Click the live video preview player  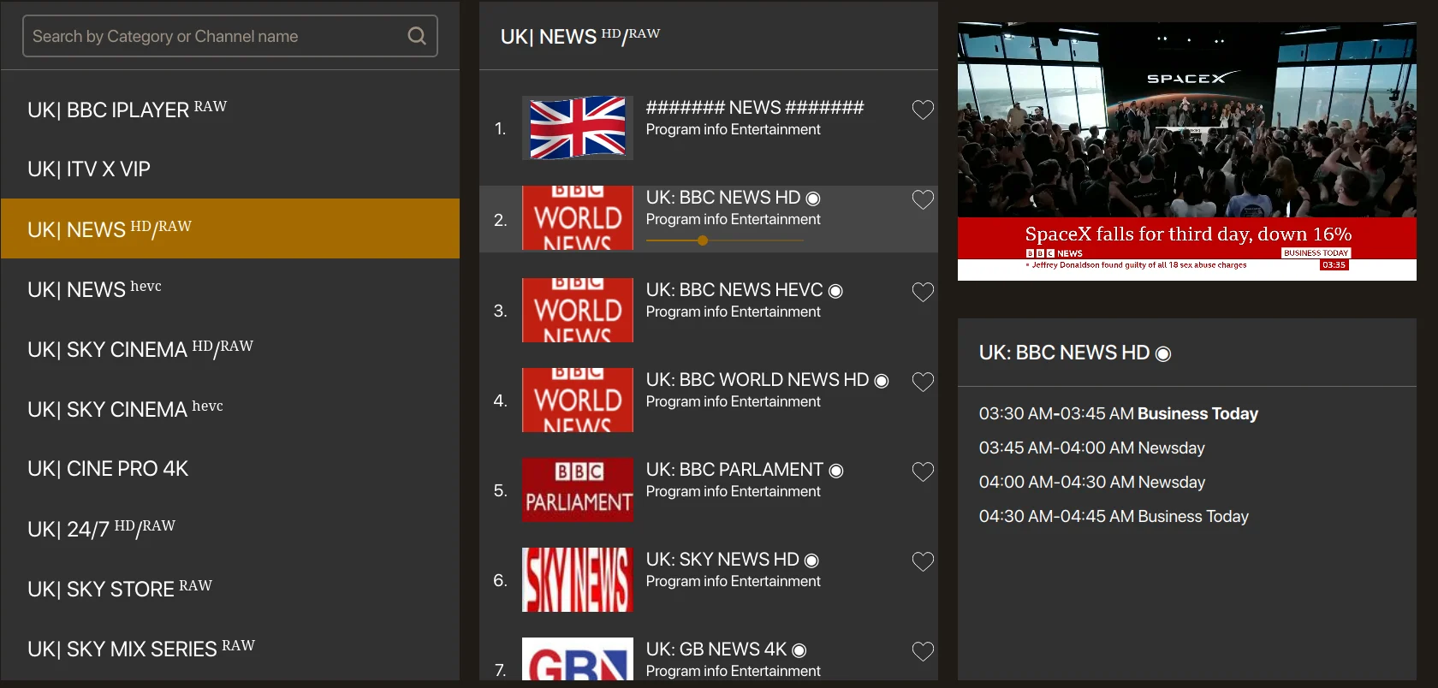[1186, 151]
